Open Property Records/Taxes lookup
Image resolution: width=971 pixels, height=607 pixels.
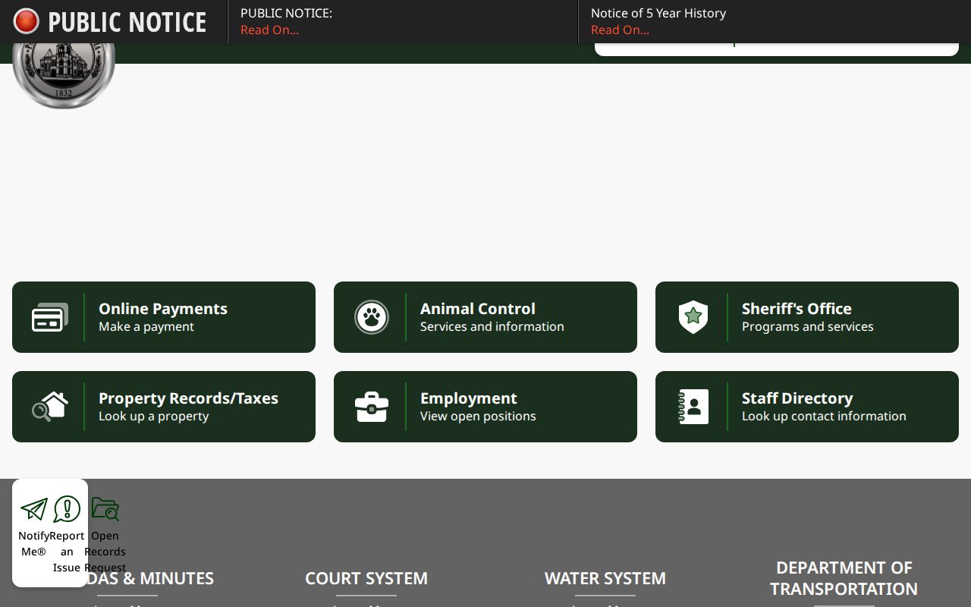164,407
